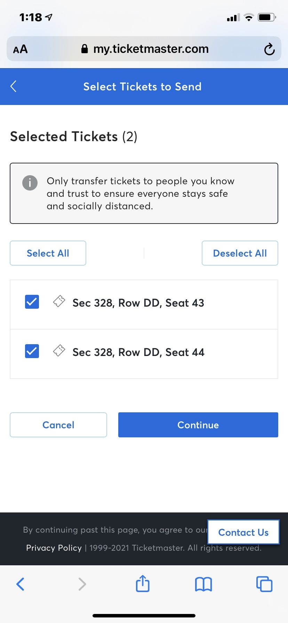Select the Sec 328 Row DD Seat 44 row
Viewport: 288px width, 623px height.
click(x=144, y=354)
